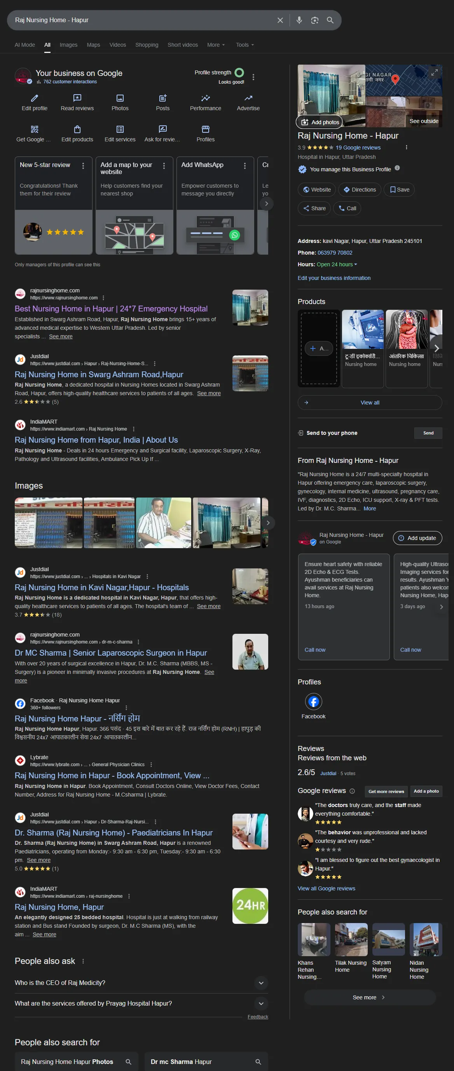
Task: Switch to the Maps search tab
Action: (x=93, y=45)
